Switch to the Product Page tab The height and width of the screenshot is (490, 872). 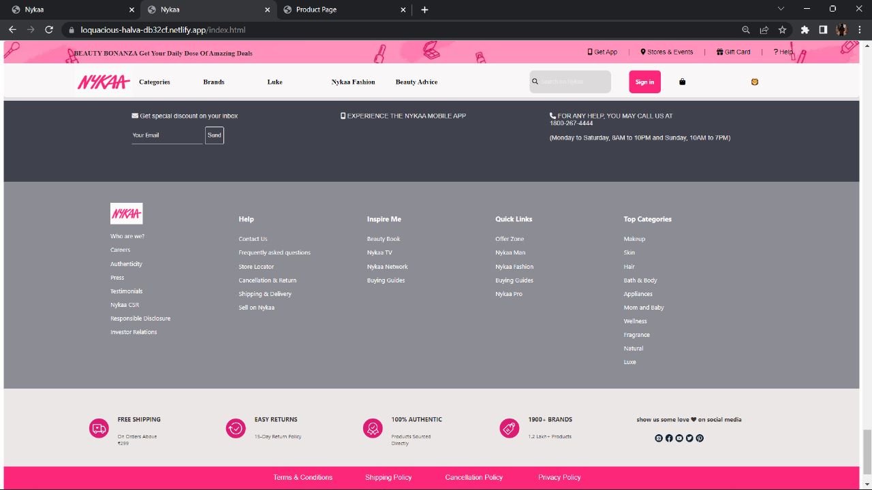point(345,10)
